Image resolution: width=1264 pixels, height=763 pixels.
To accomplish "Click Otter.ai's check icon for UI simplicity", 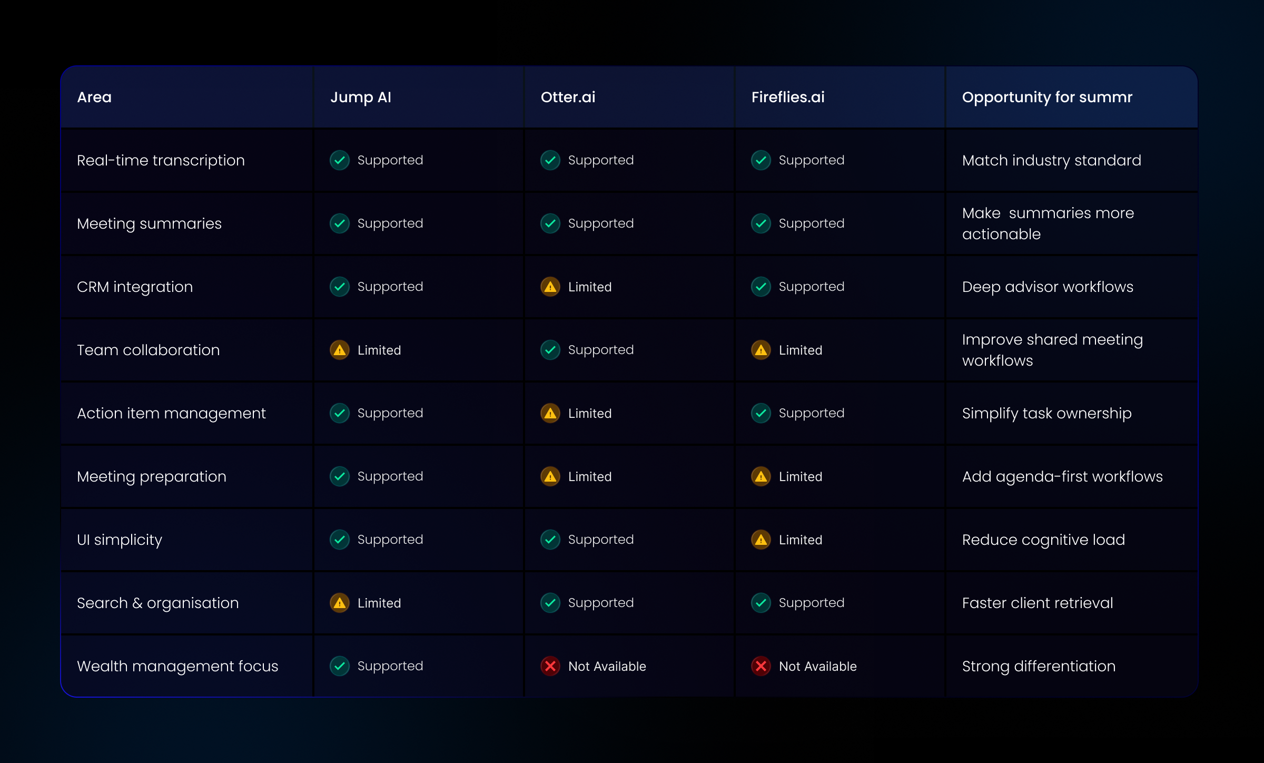I will 550,540.
